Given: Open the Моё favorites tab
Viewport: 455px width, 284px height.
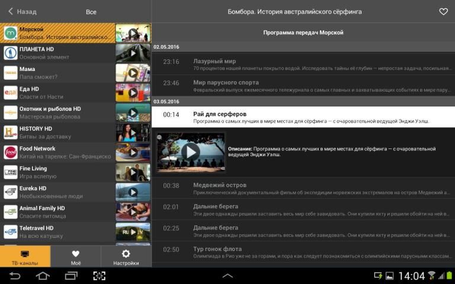Looking at the screenshot, I should point(75,257).
